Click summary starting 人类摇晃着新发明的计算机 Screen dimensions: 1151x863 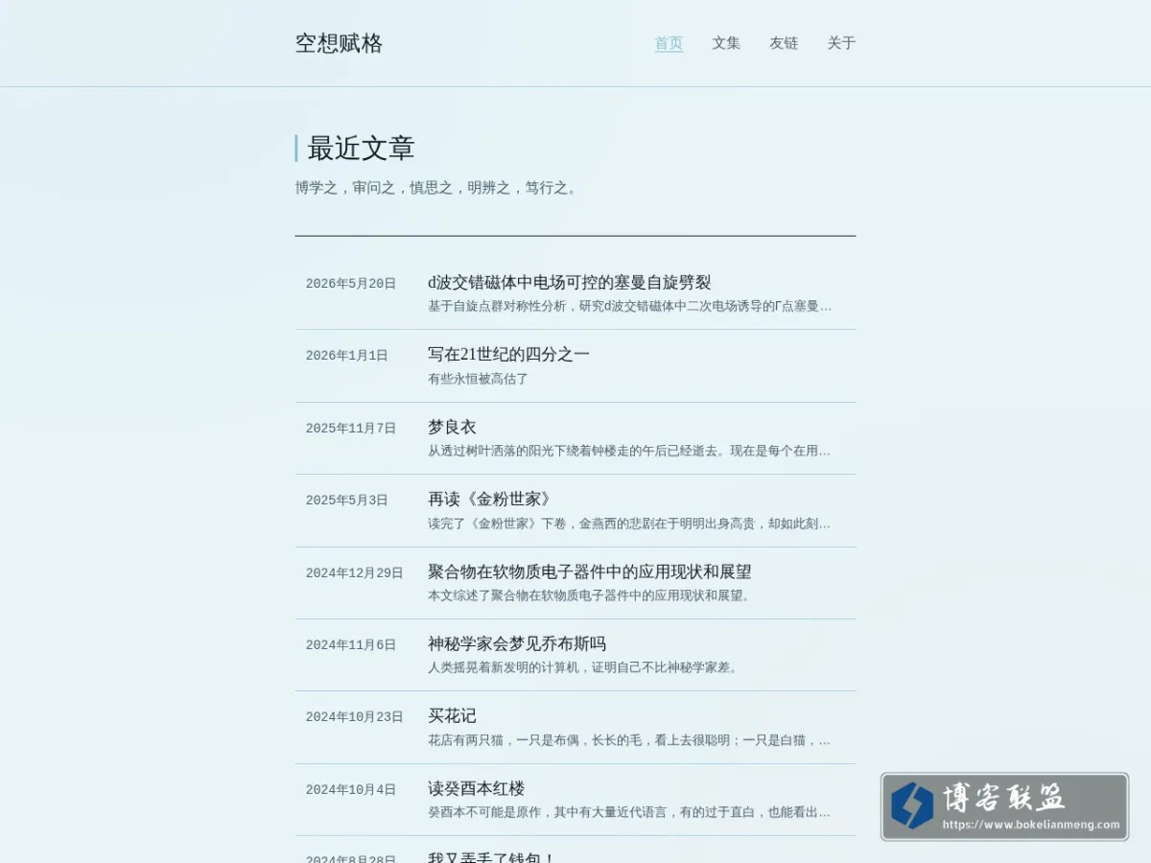[584, 667]
